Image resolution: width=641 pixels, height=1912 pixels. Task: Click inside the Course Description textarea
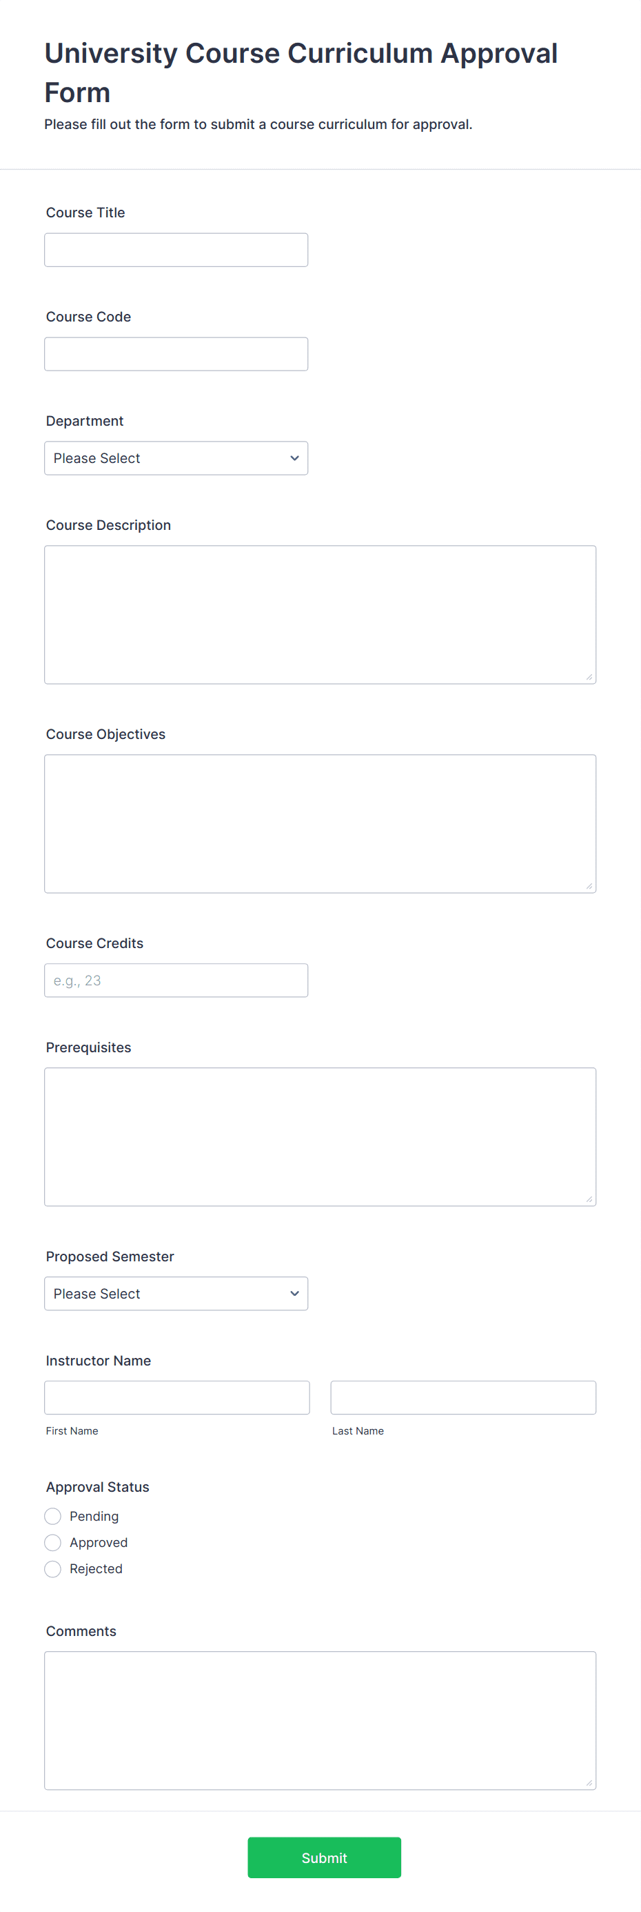point(320,615)
